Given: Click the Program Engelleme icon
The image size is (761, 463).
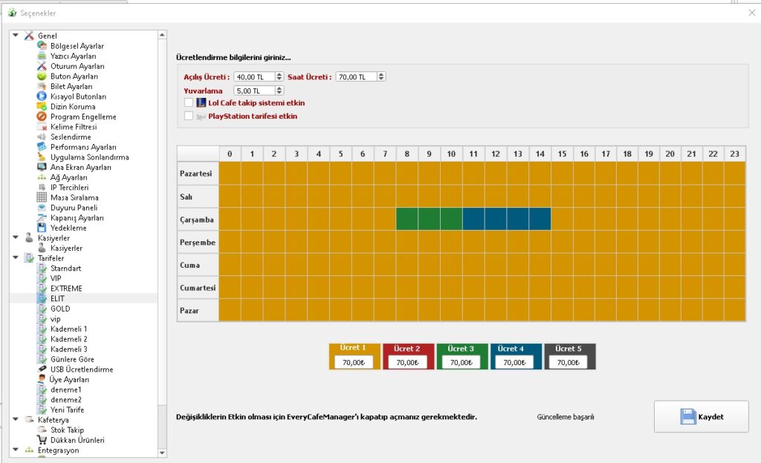Looking at the screenshot, I should coord(42,116).
